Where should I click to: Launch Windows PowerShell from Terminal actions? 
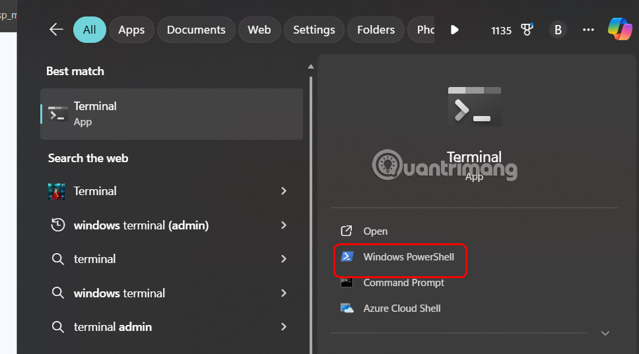[x=409, y=256]
